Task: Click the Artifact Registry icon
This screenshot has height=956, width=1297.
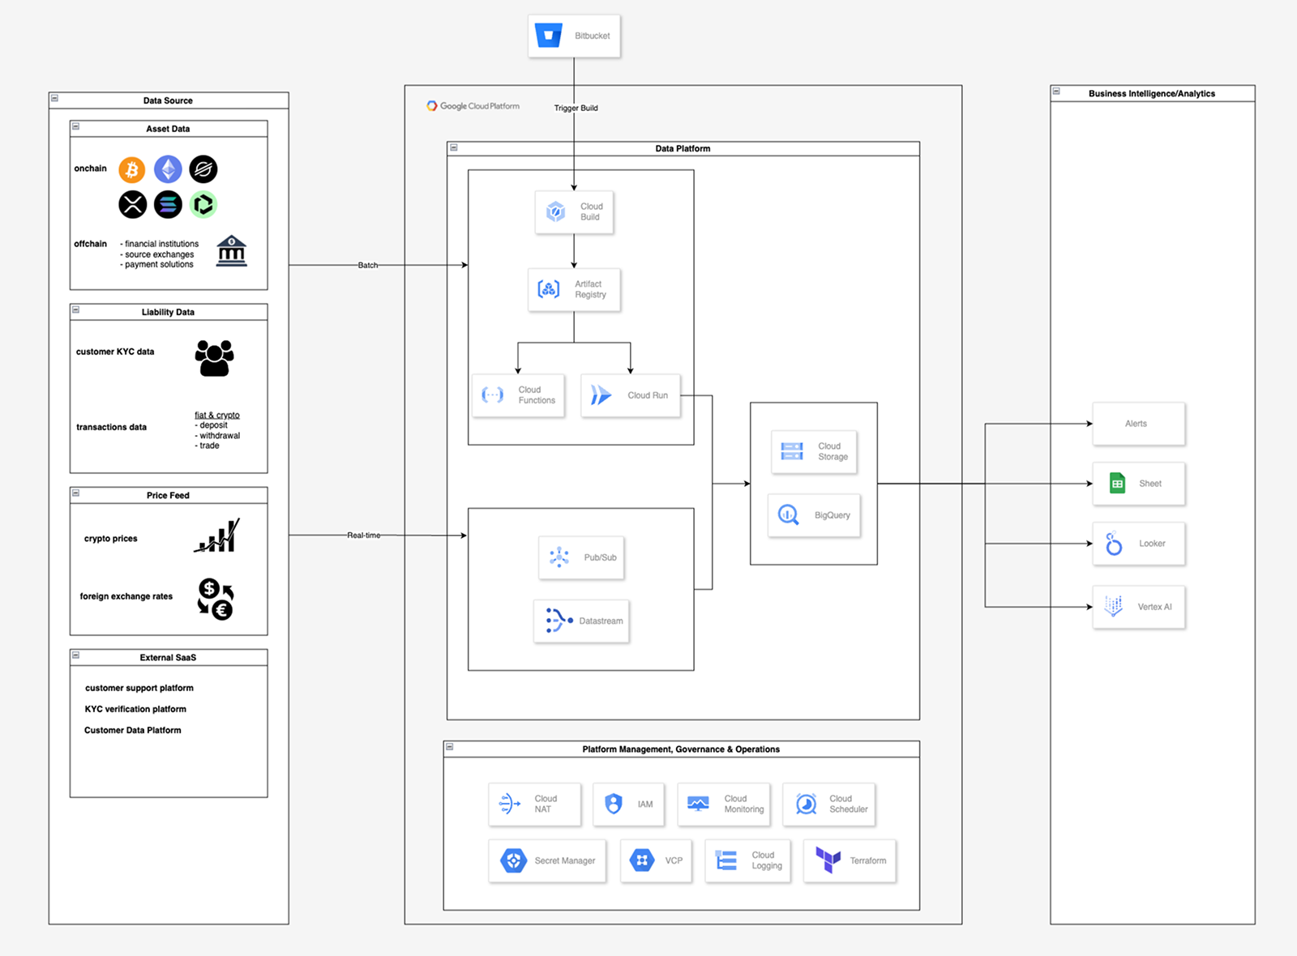Action: click(x=549, y=289)
